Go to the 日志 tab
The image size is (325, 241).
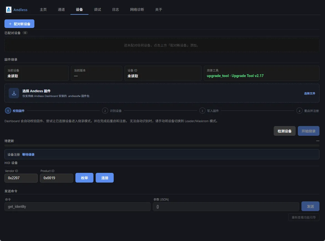coord(115,9)
